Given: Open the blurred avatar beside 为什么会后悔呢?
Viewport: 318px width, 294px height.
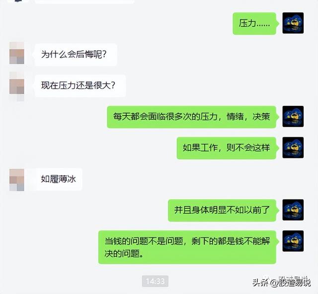Looking at the screenshot, I should point(17,53).
